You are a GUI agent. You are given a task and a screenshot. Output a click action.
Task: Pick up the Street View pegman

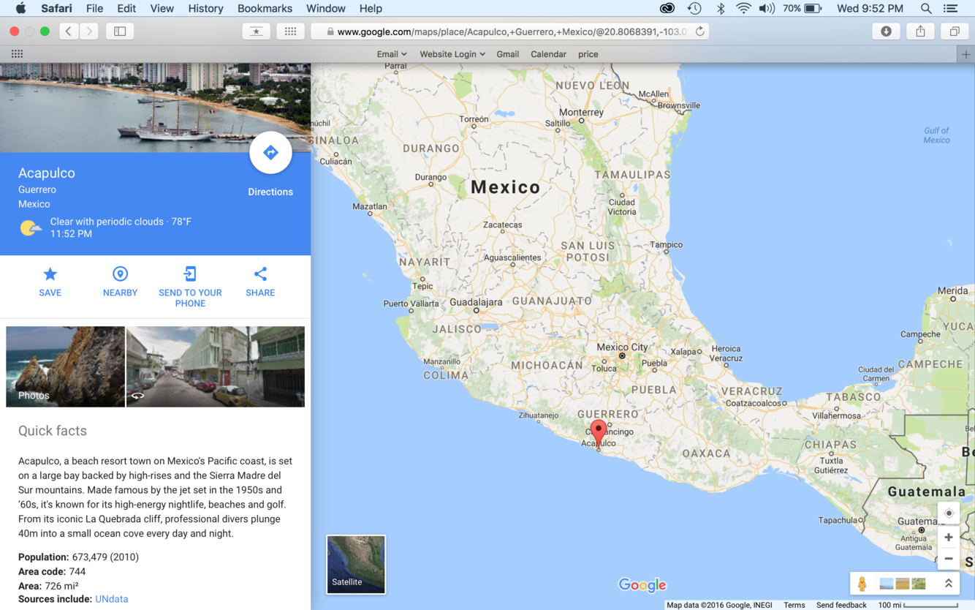(x=862, y=584)
